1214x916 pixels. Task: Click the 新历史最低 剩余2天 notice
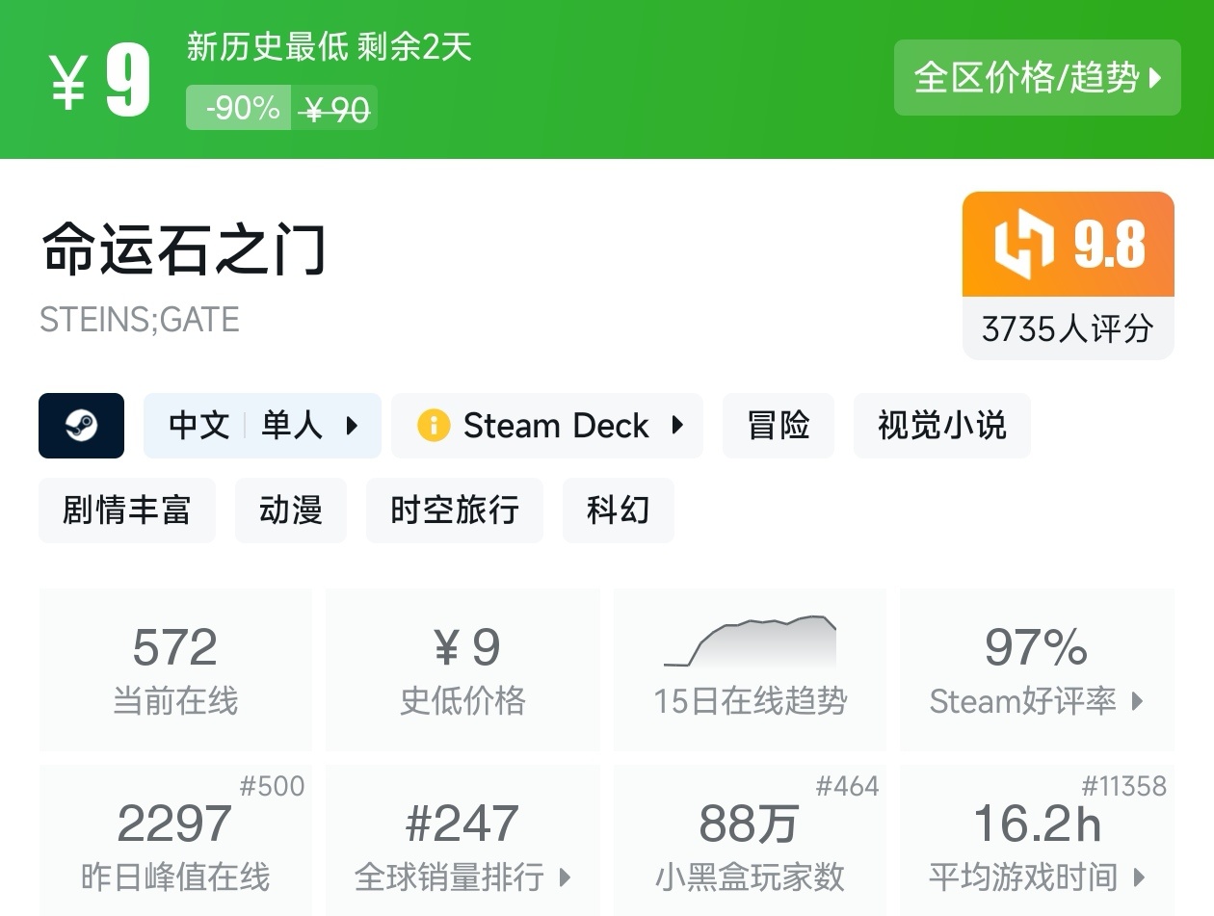point(330,46)
